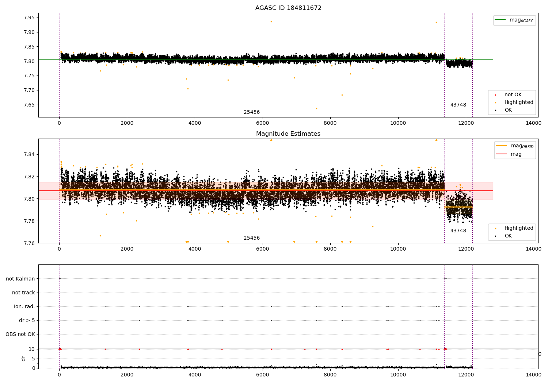This screenshot has width=548, height=383.
Task: Click the orange mag OBSID segment for observation 43748
Action: 458,207
